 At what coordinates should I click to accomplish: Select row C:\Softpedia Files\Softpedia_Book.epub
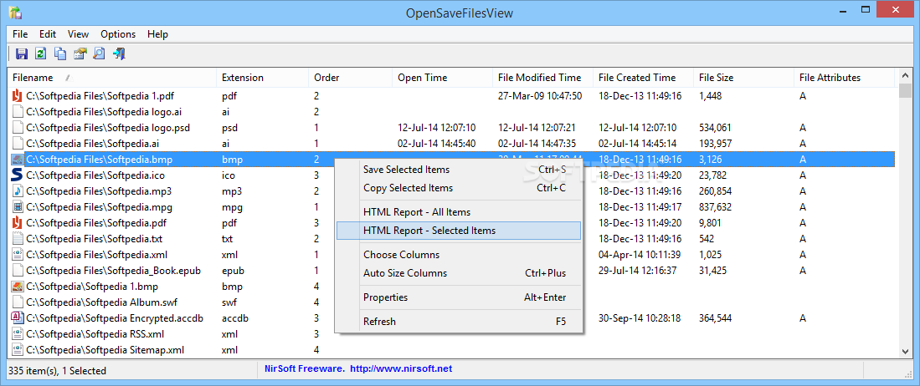pyautogui.click(x=452, y=271)
